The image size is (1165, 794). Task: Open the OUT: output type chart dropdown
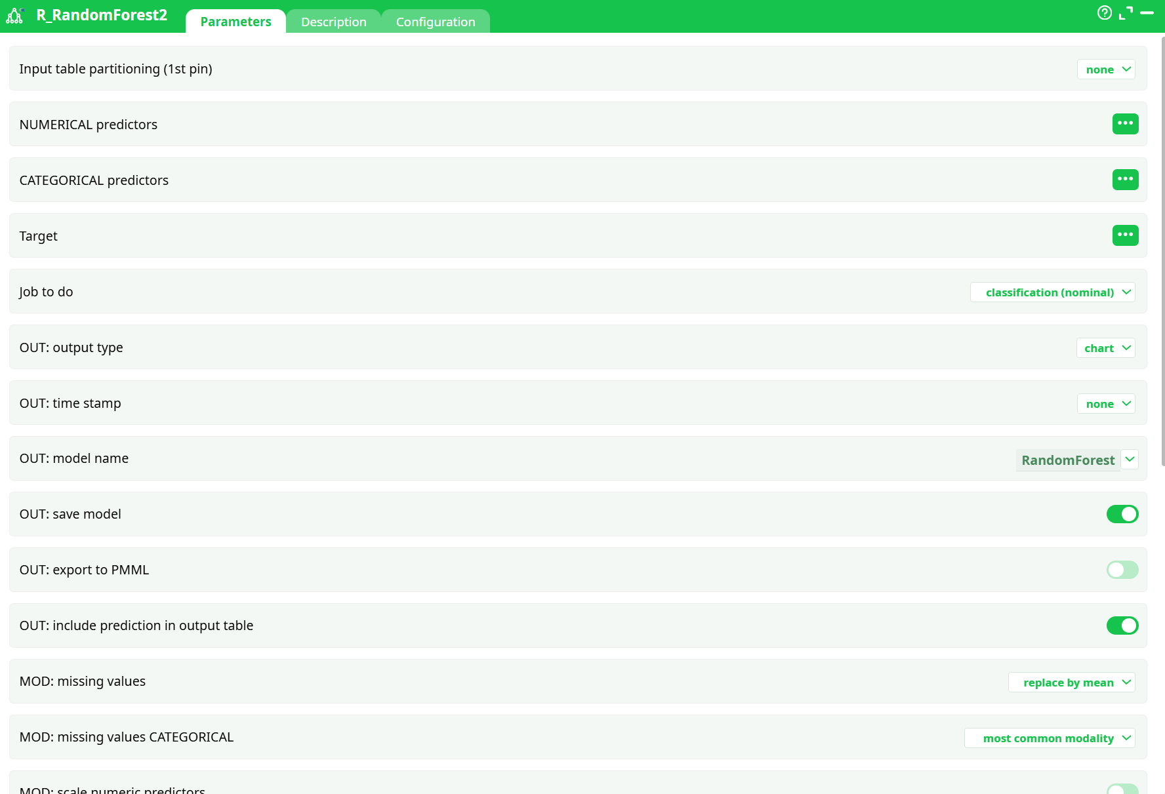point(1105,347)
